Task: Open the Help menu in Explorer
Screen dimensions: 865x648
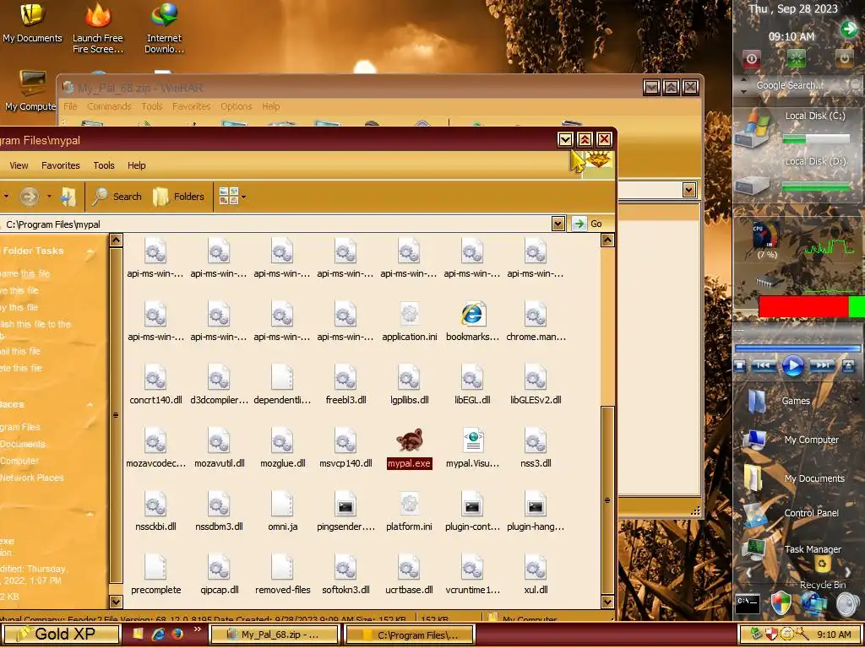Action: 136,165
